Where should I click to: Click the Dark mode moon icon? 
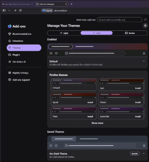(x=94, y=33)
